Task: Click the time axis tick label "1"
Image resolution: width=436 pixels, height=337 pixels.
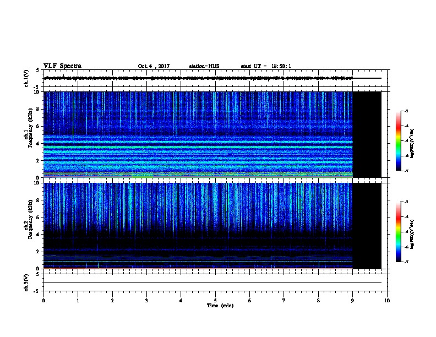Action: pyautogui.click(x=78, y=301)
